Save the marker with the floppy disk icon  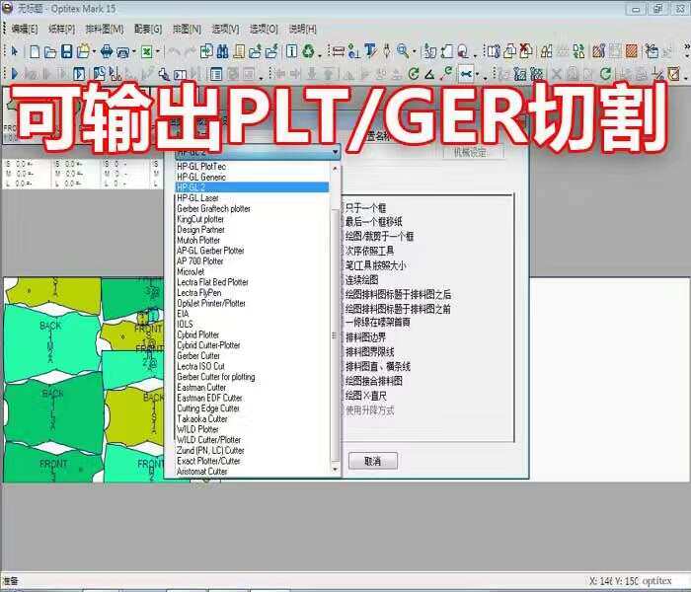pyautogui.click(x=66, y=51)
